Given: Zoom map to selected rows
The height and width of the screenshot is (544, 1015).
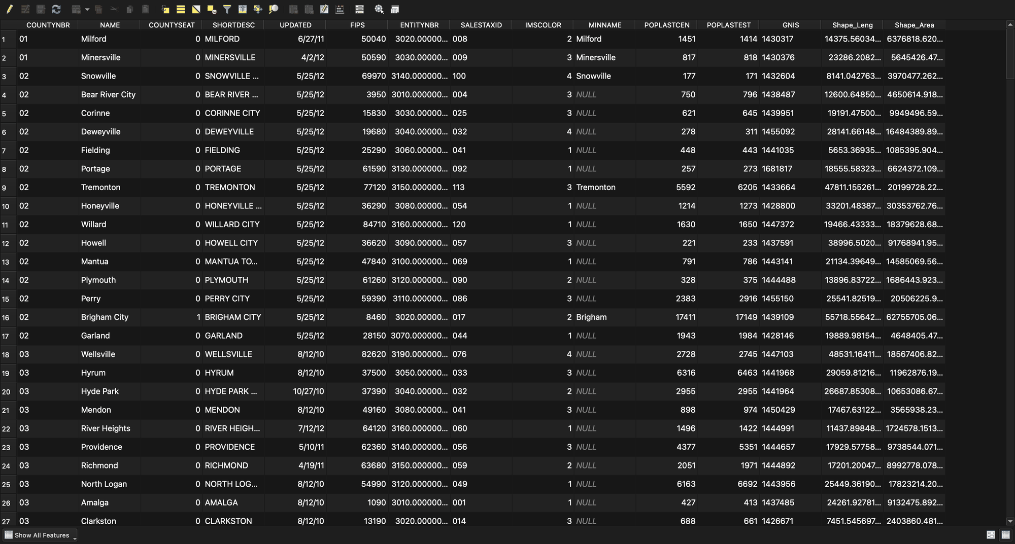Looking at the screenshot, I should [274, 9].
